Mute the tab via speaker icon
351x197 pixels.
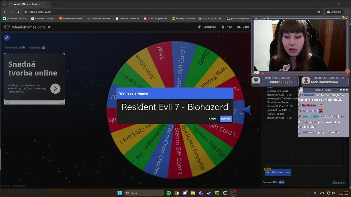point(43,4)
